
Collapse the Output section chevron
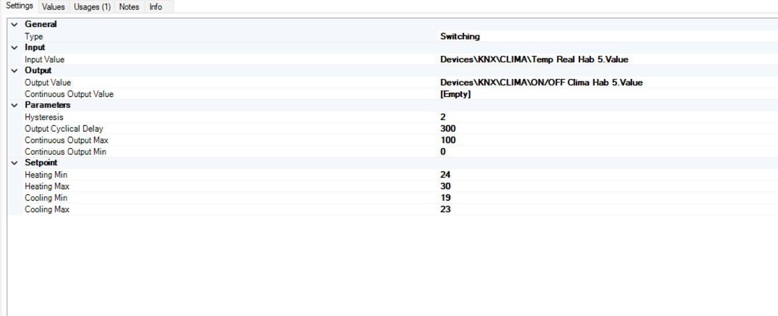click(14, 71)
